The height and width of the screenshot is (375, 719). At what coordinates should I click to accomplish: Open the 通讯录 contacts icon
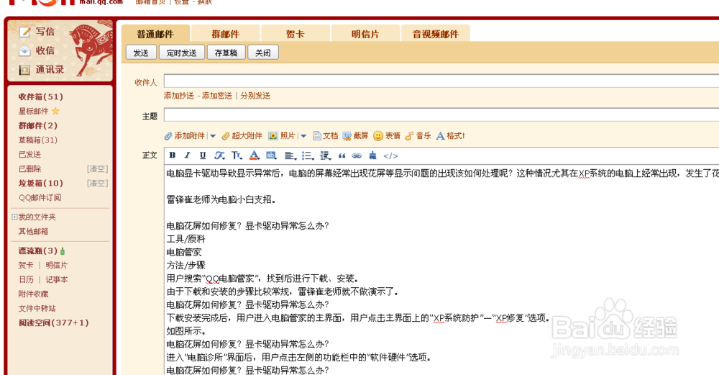(24, 70)
